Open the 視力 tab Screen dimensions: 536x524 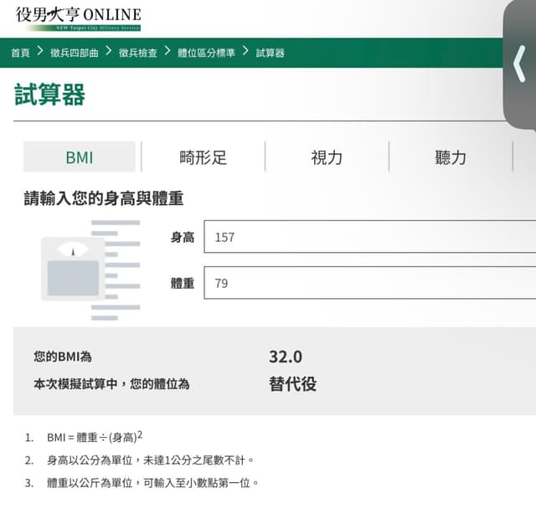click(327, 157)
